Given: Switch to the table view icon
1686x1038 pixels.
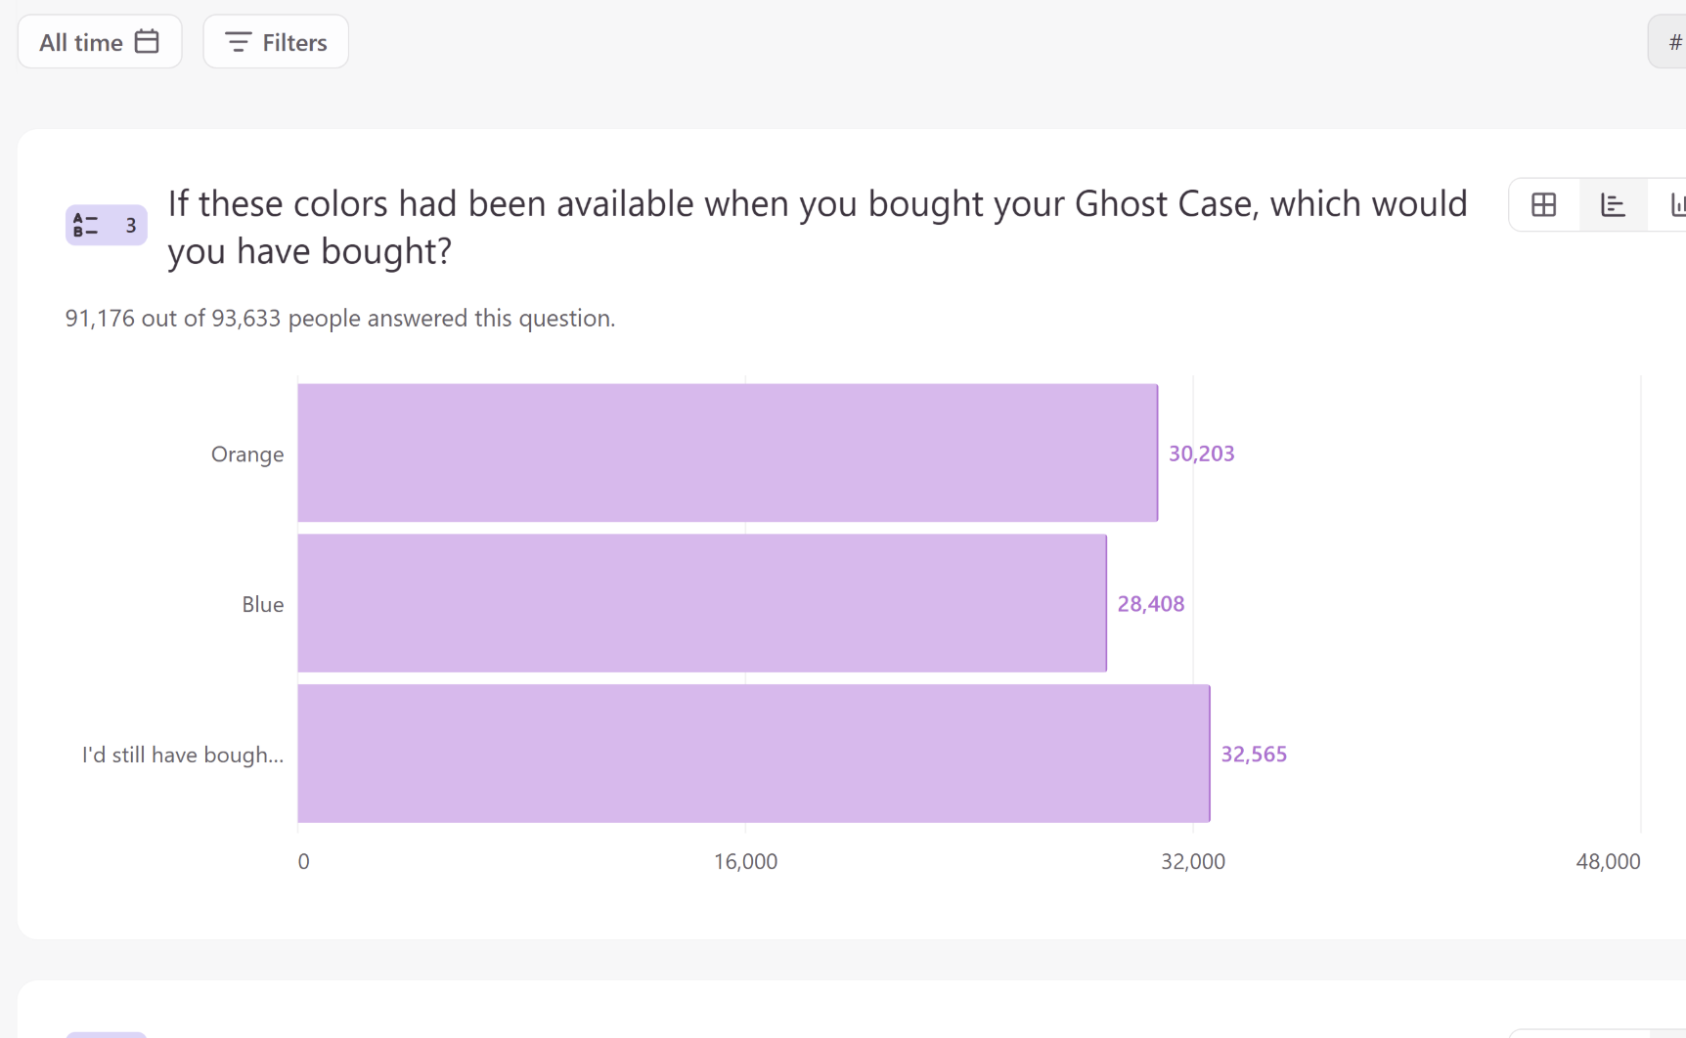Looking at the screenshot, I should (x=1544, y=204).
